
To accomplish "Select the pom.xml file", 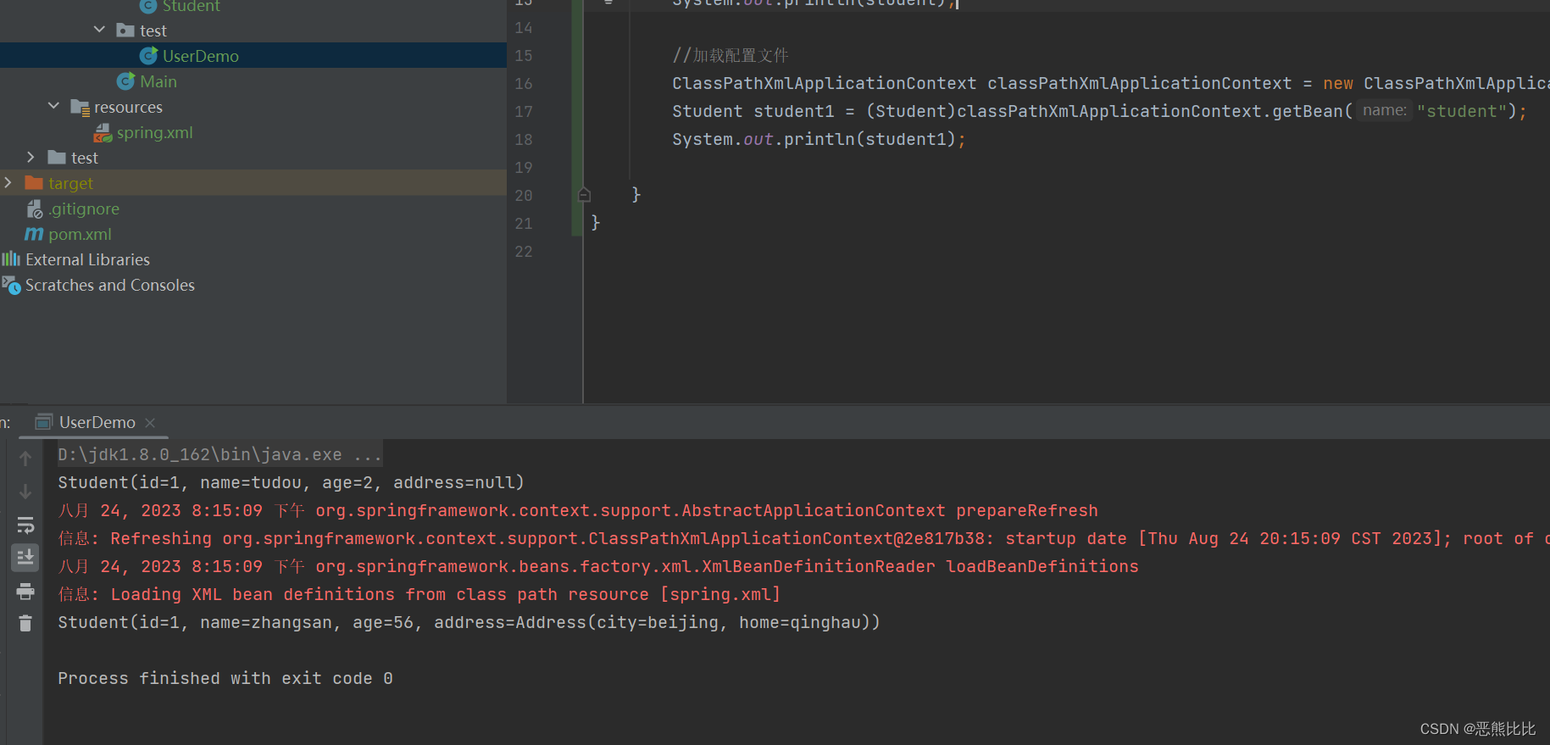I will pos(80,234).
